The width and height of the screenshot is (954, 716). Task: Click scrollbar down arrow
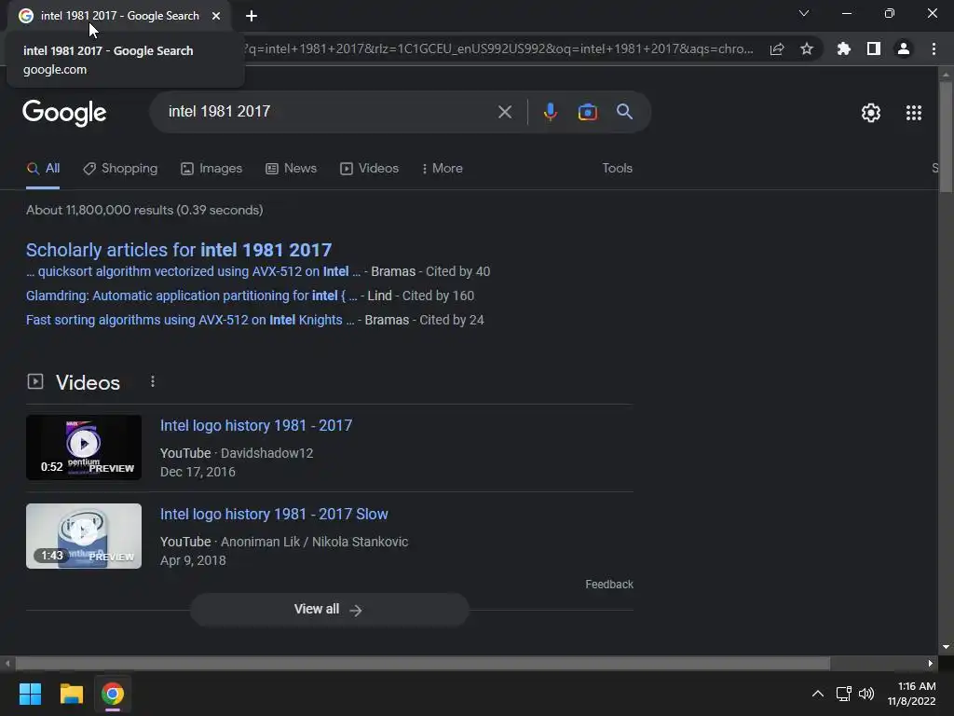pyautogui.click(x=946, y=647)
